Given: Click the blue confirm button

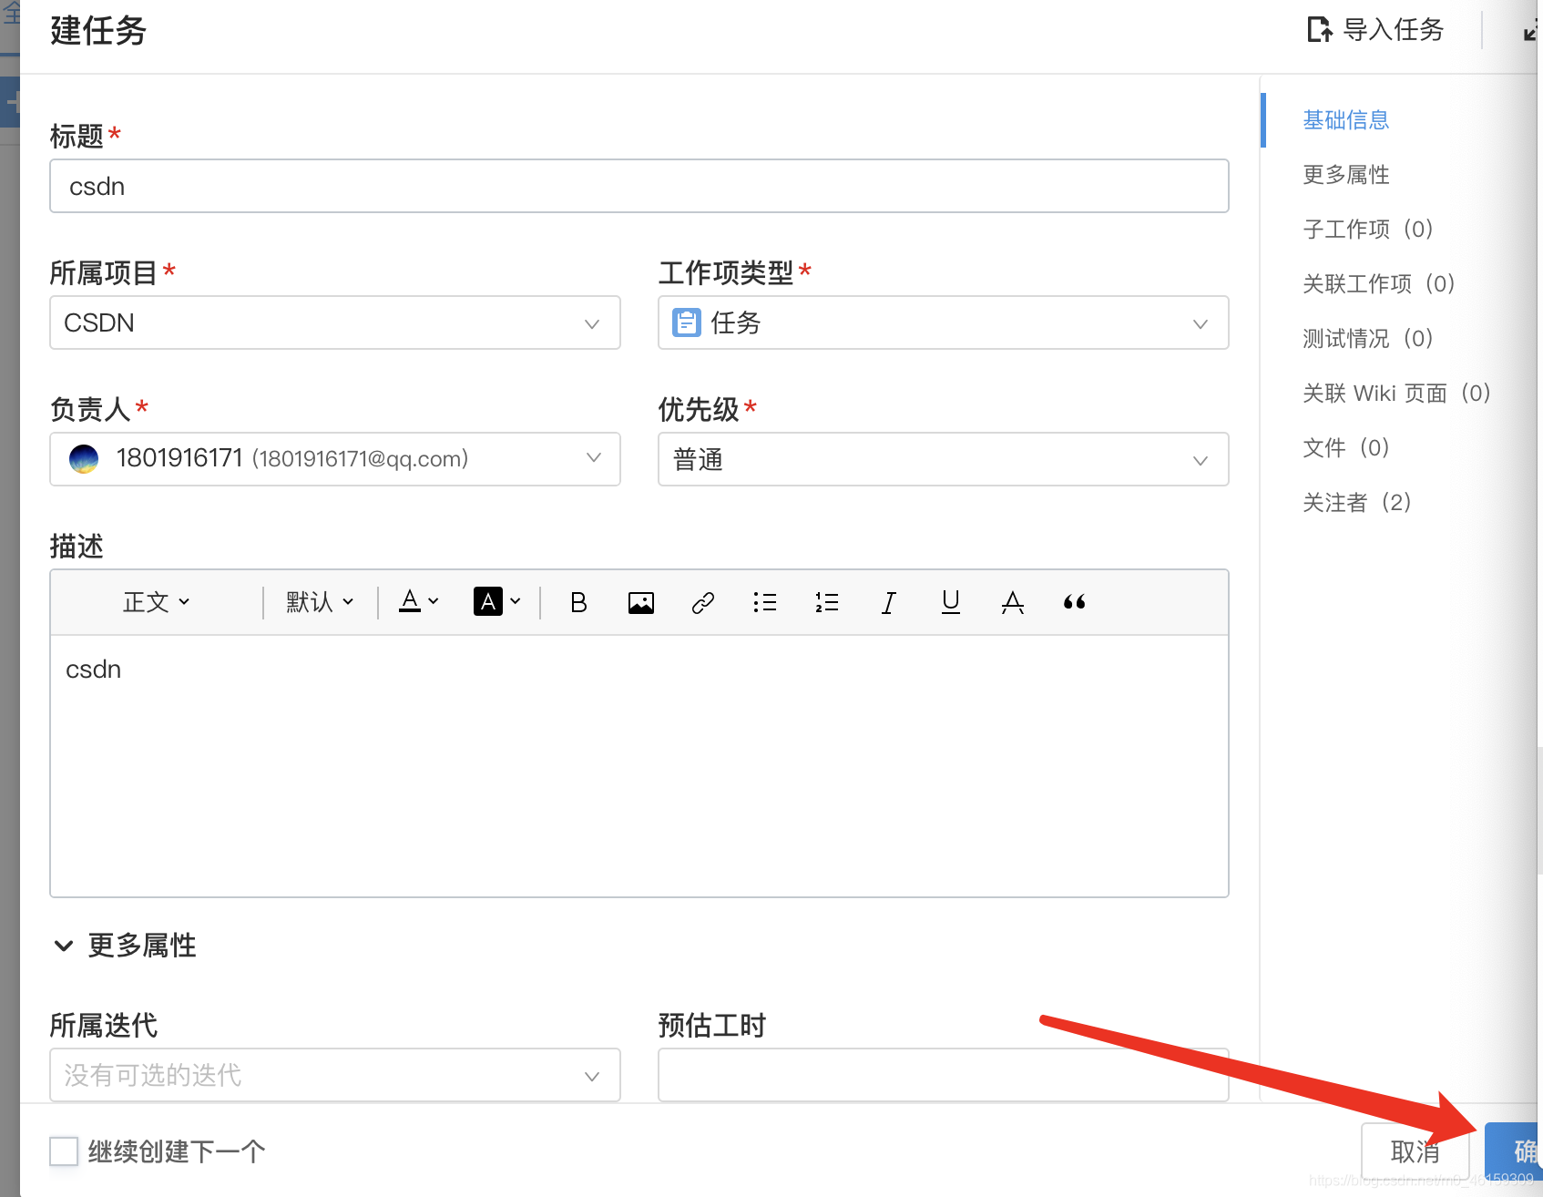Looking at the screenshot, I should point(1513,1151).
